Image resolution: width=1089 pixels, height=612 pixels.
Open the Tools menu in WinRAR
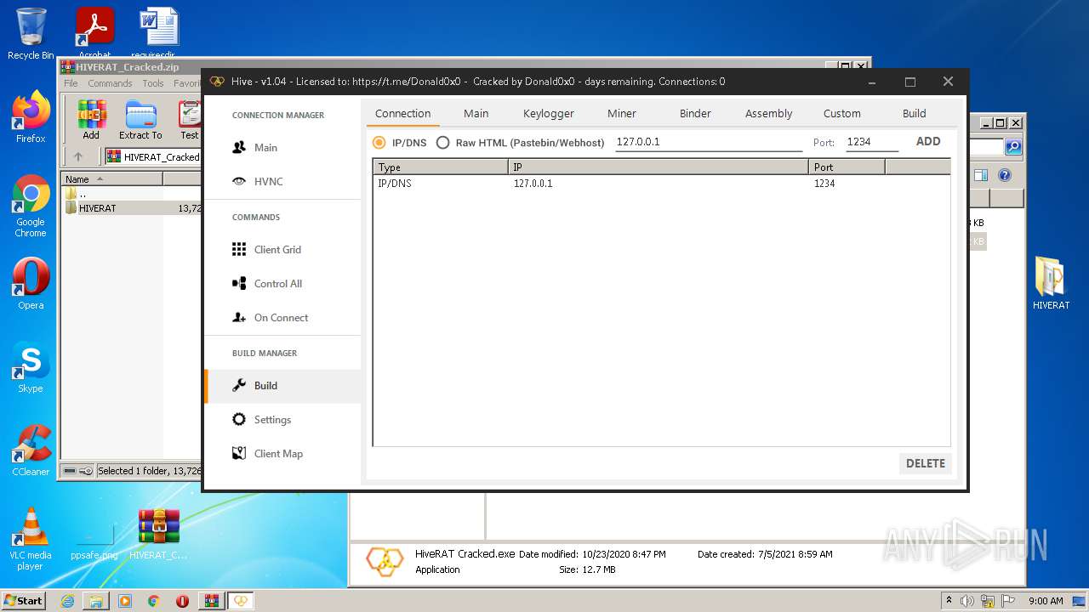coord(153,83)
